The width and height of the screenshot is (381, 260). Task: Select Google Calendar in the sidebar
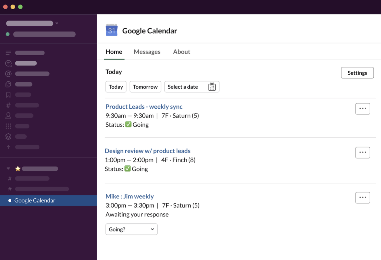[35, 201]
